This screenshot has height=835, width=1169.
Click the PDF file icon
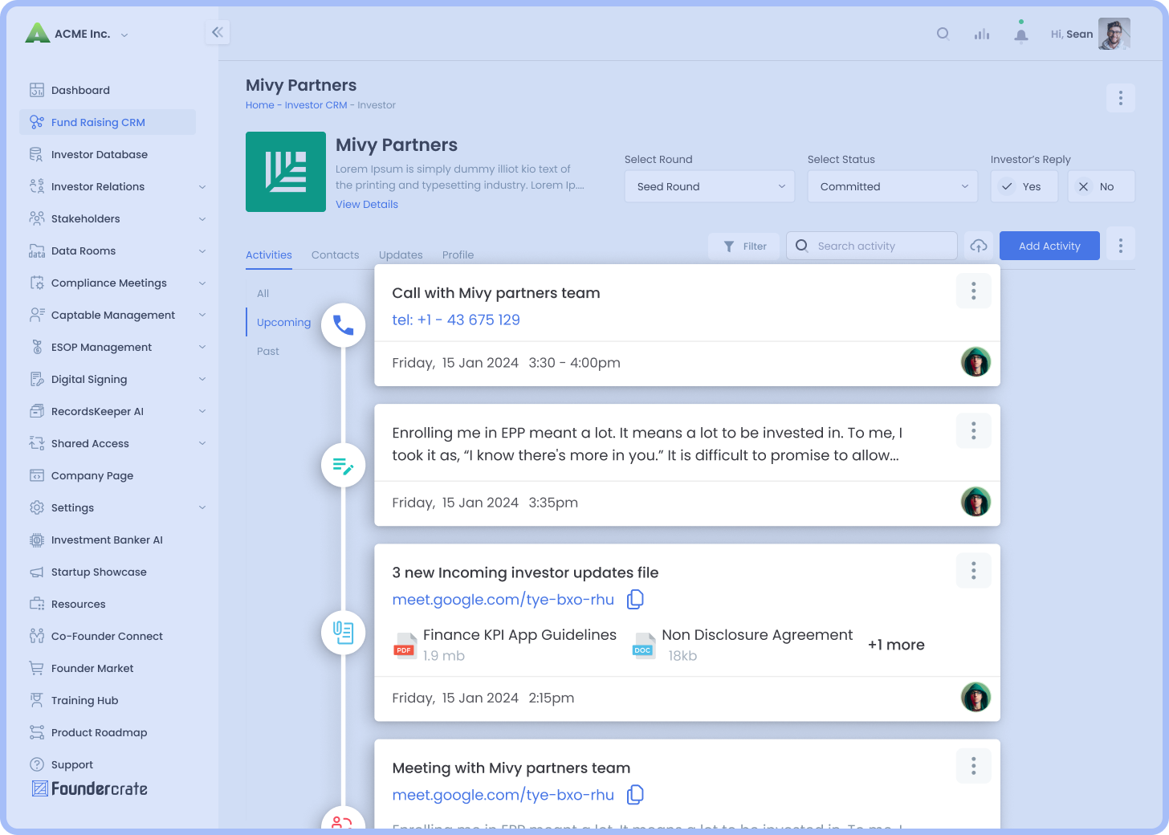[x=405, y=645]
